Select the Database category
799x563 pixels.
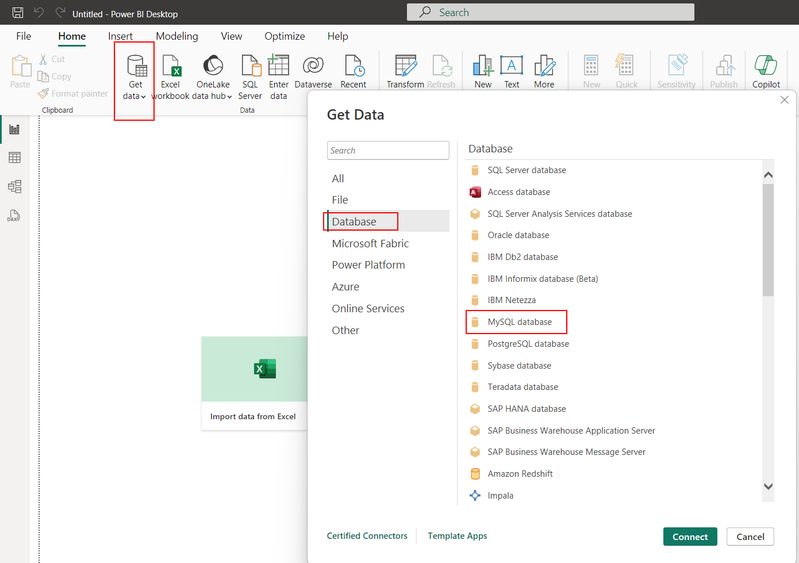click(x=388, y=221)
